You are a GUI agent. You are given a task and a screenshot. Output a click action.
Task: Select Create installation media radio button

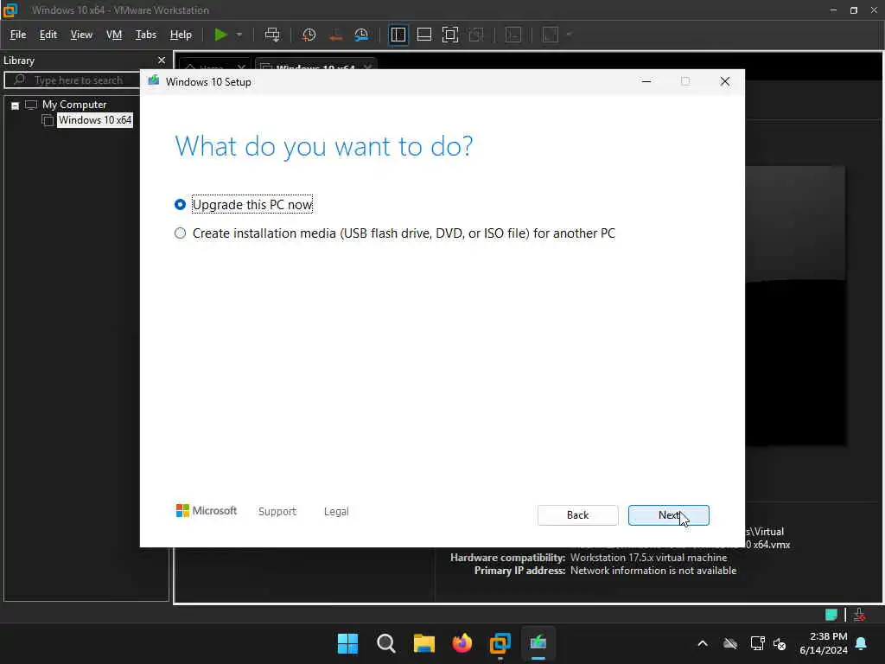(180, 233)
